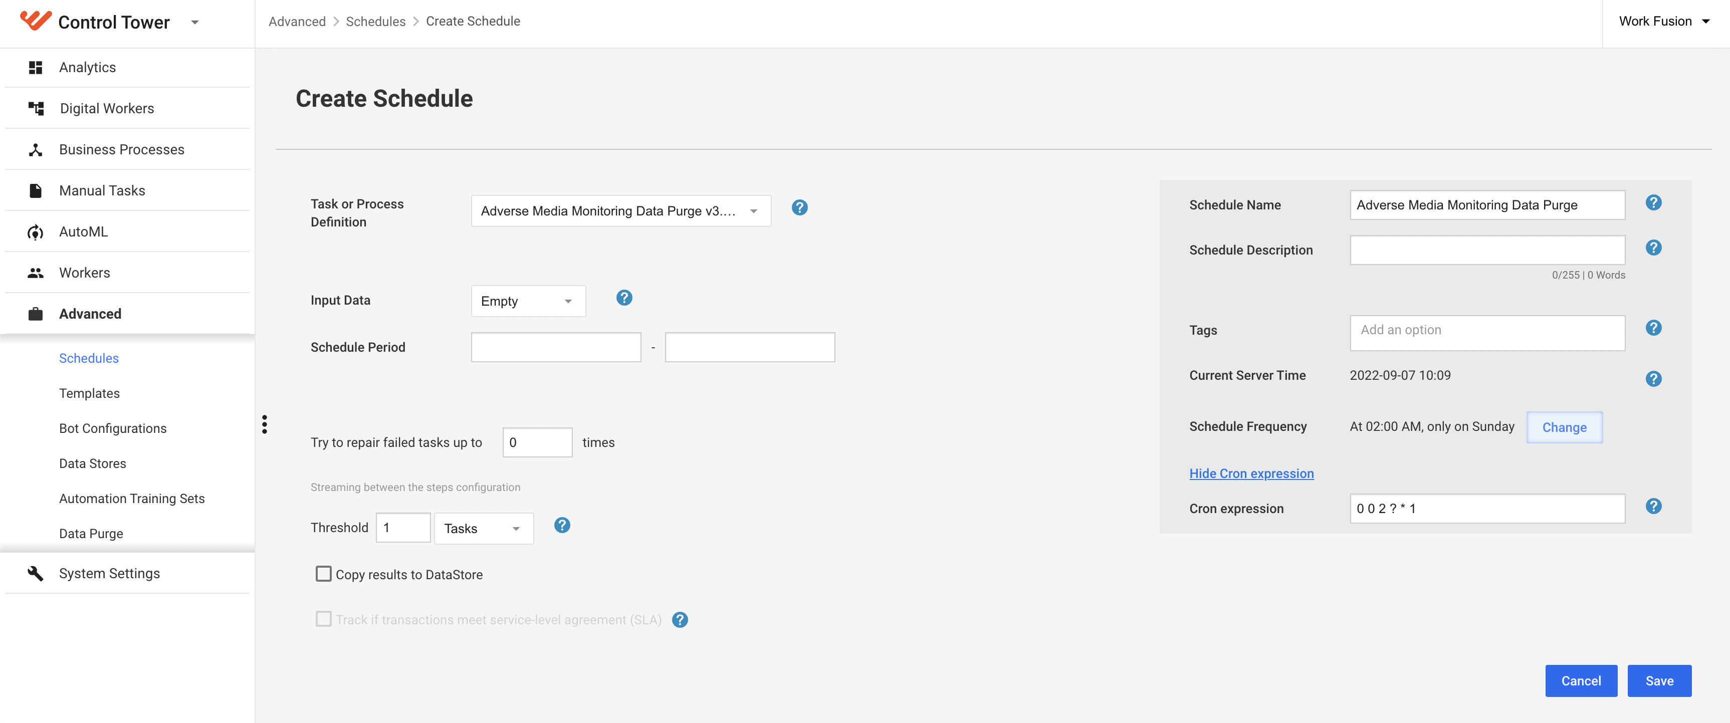Open Bot Configurations submenu item
Screen dimensions: 1730x723
click(x=113, y=428)
